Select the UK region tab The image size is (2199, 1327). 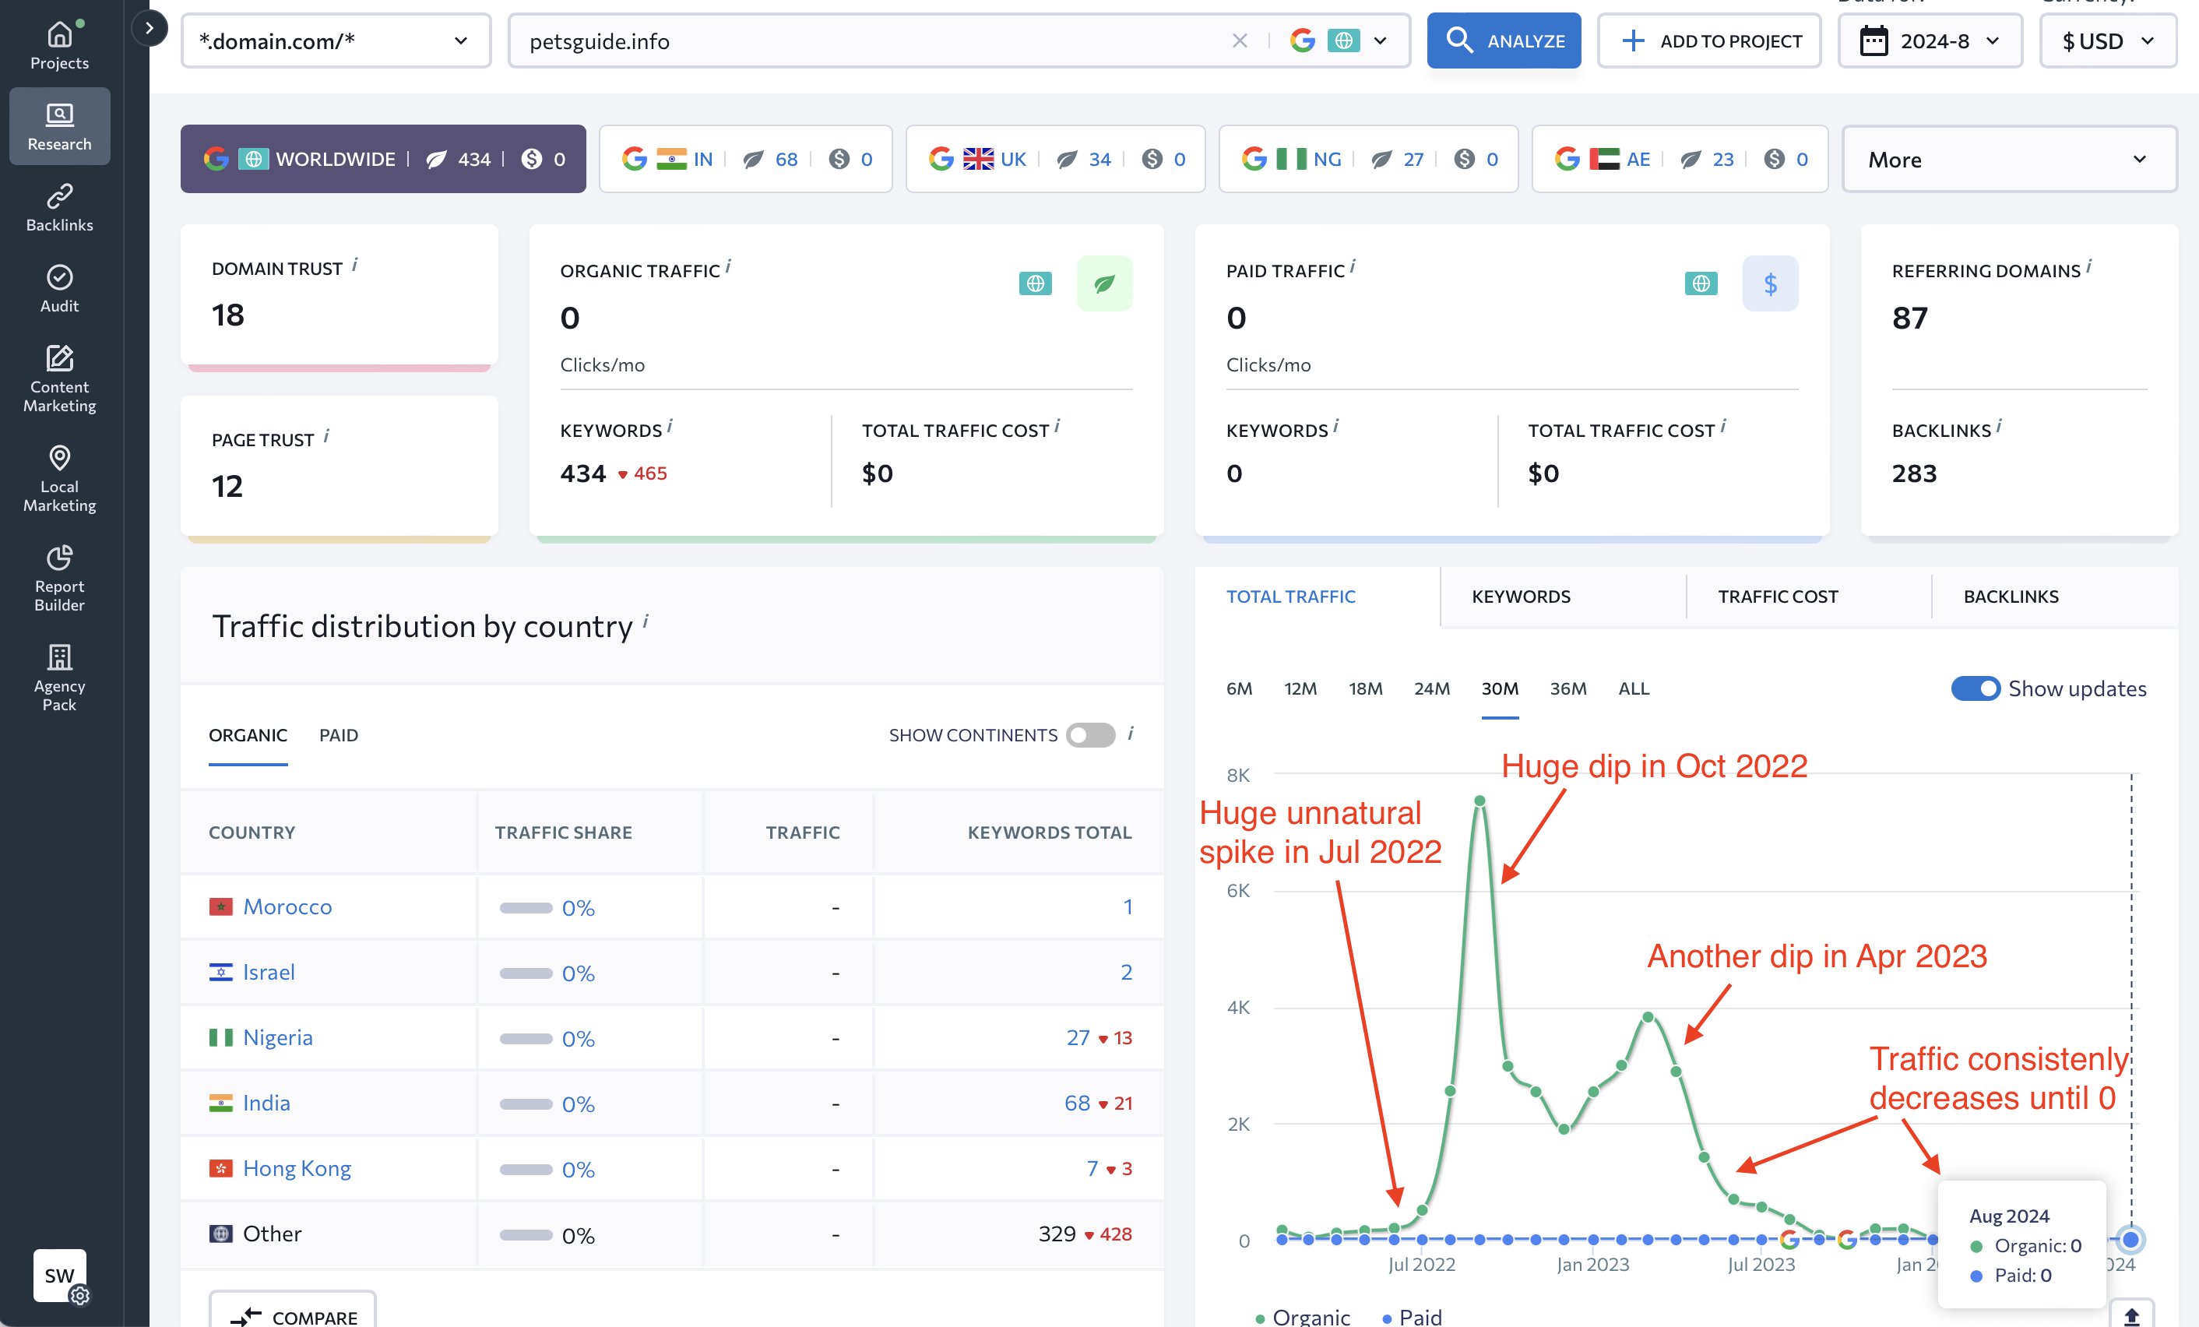pyautogui.click(x=1055, y=159)
